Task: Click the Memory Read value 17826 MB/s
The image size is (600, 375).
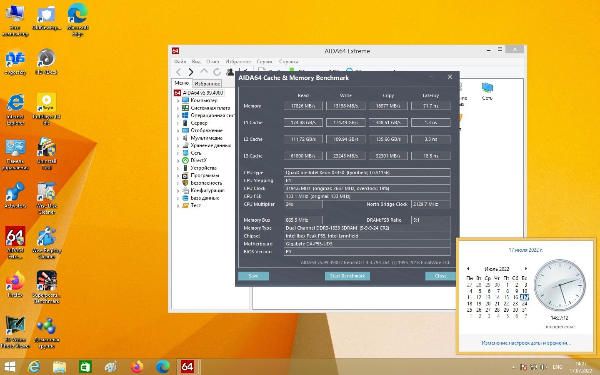Action: click(x=303, y=106)
